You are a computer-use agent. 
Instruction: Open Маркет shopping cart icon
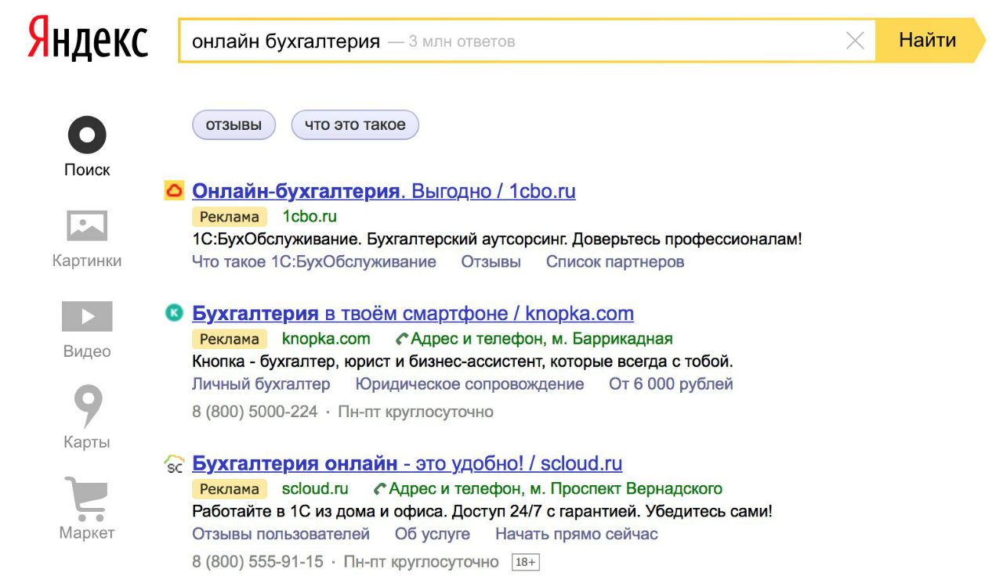(86, 499)
